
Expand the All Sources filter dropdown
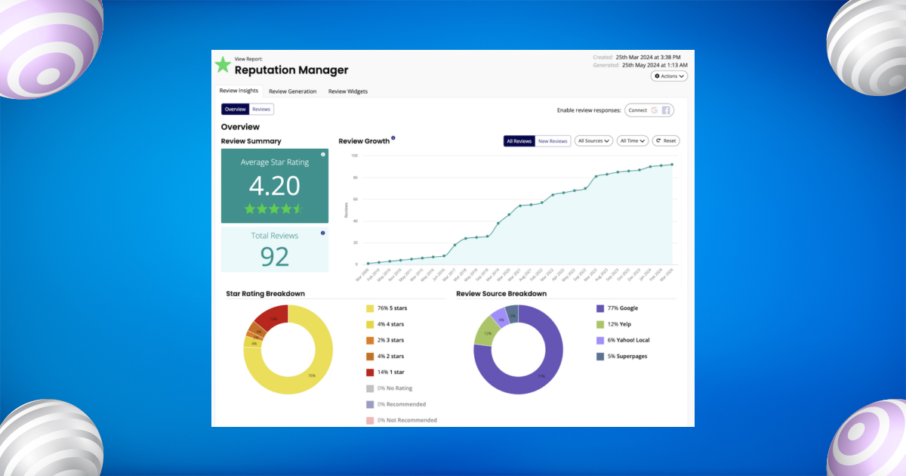[593, 141]
